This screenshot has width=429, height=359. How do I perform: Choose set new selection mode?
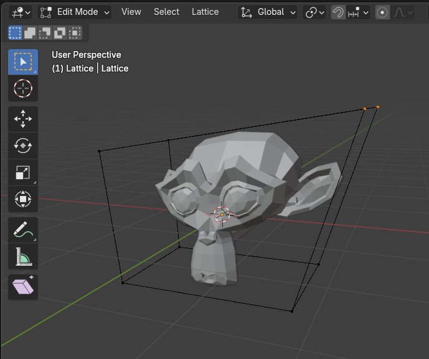[x=15, y=33]
